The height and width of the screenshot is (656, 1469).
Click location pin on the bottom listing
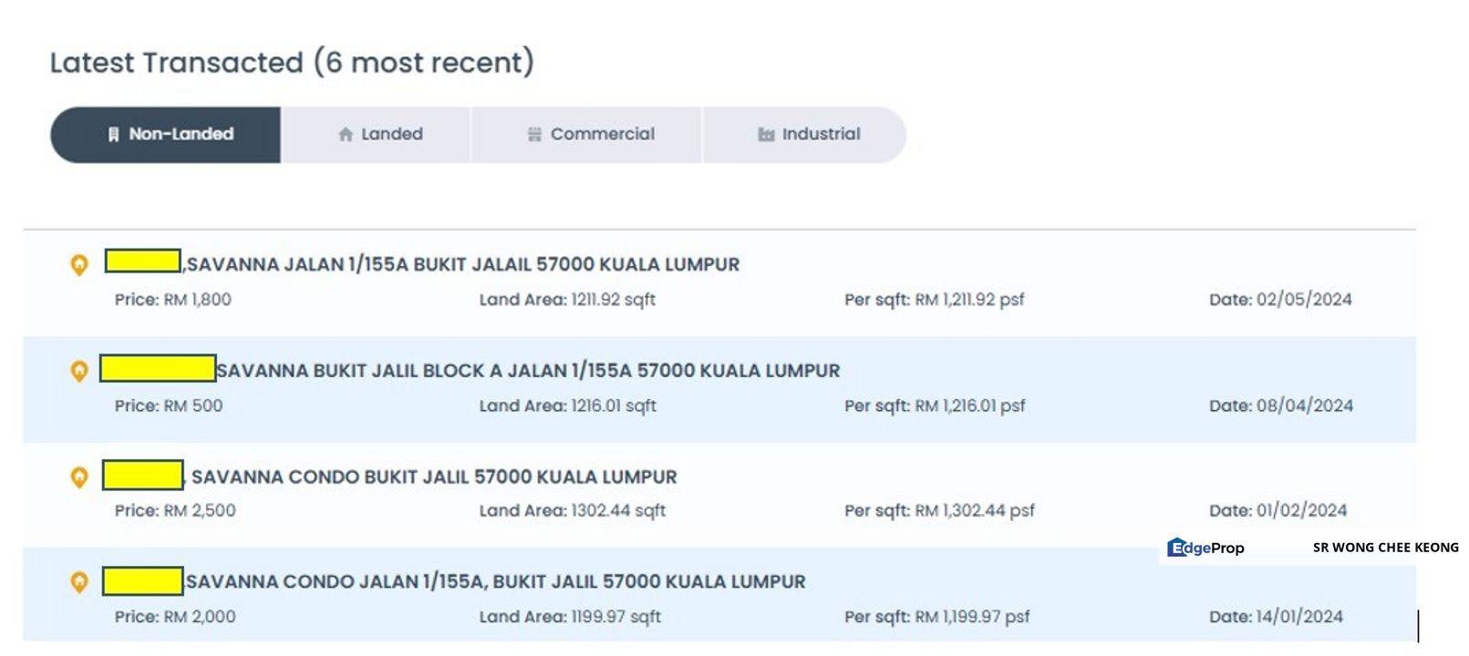pyautogui.click(x=81, y=580)
